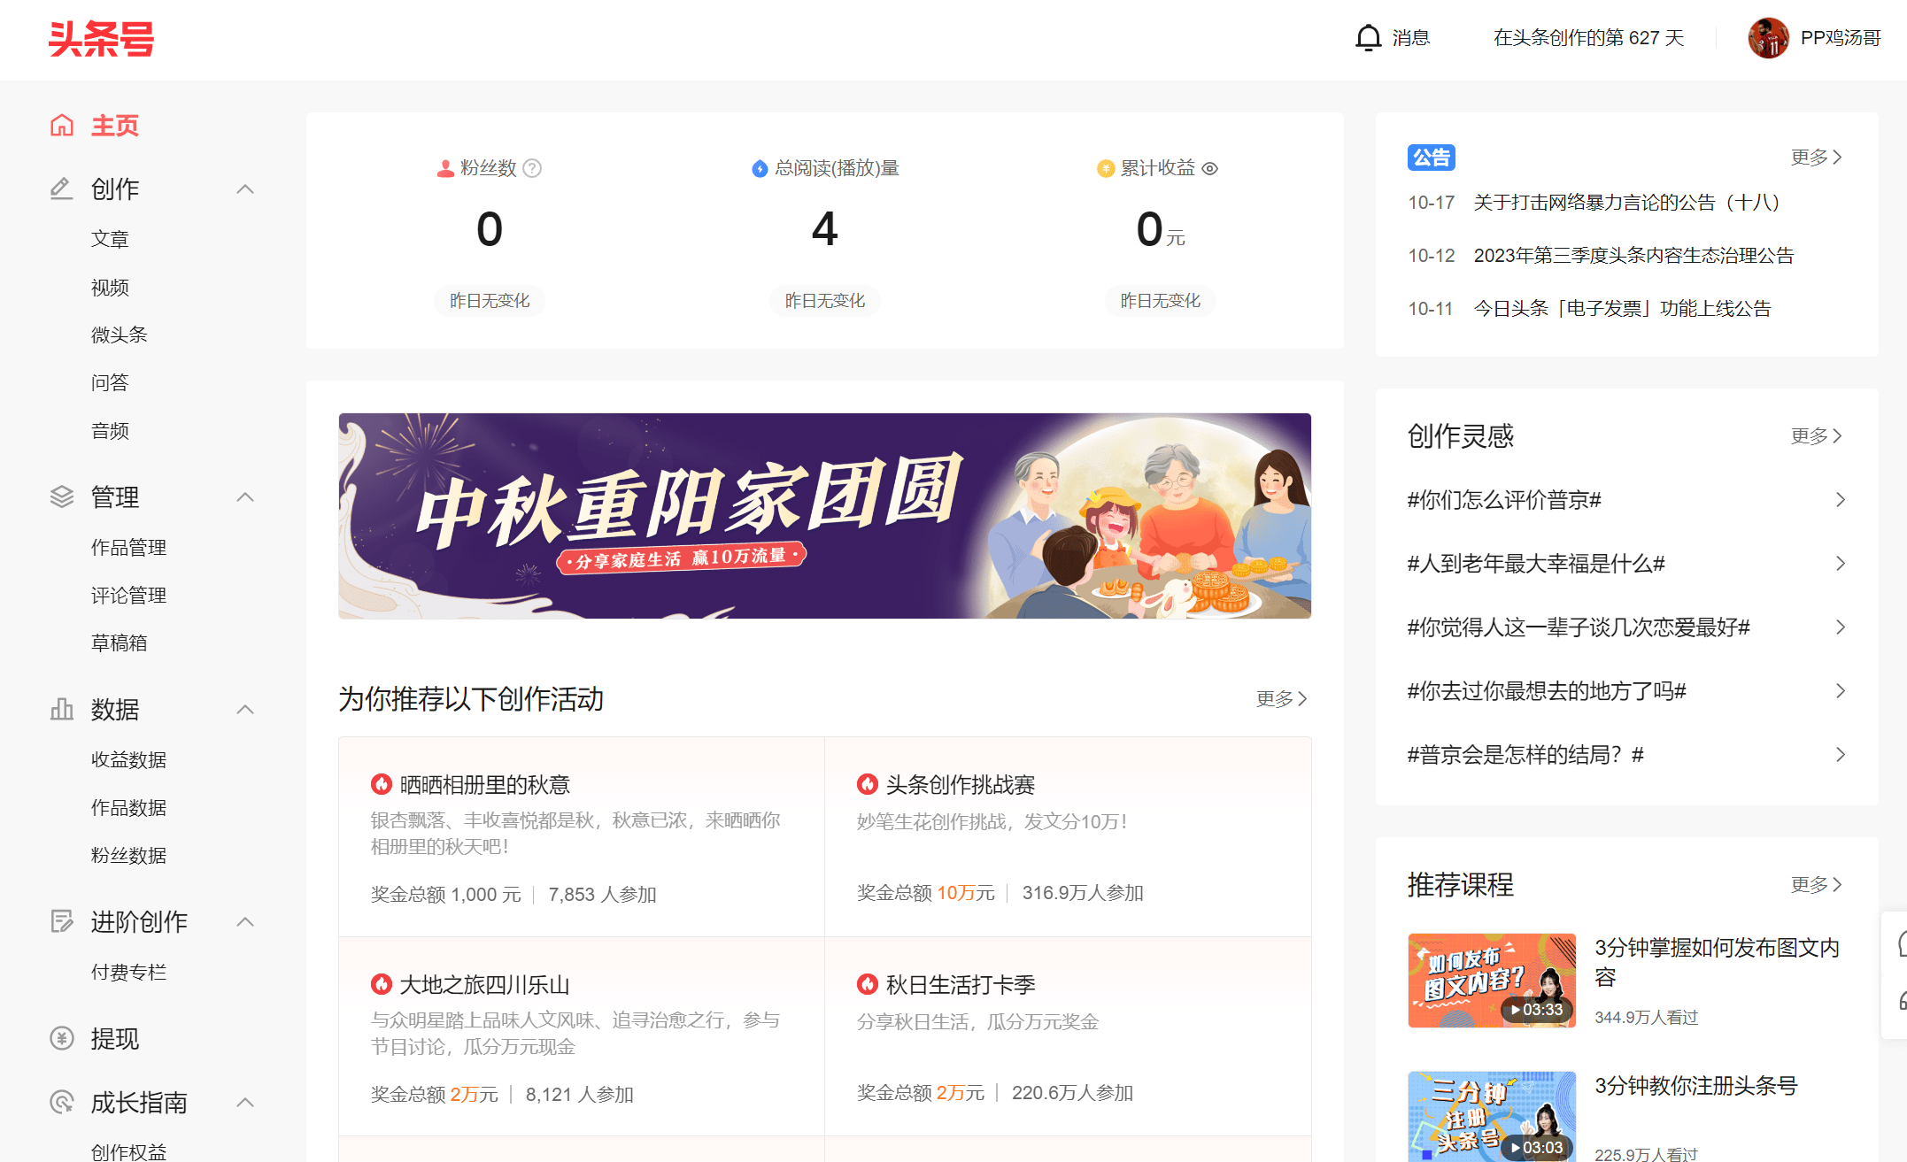Toggle the eye icon to hide 累计收益

pos(1210,168)
